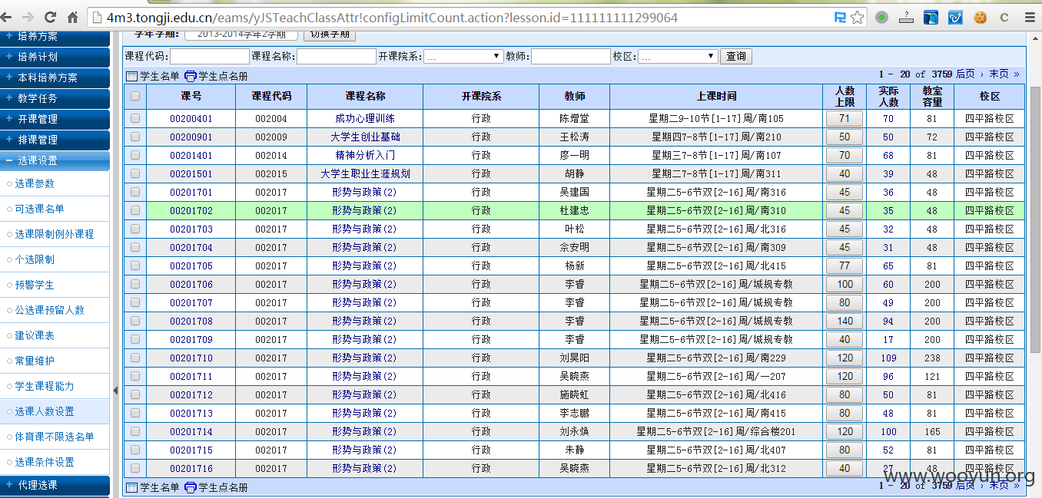Click the browser address bar URL

coord(392,17)
